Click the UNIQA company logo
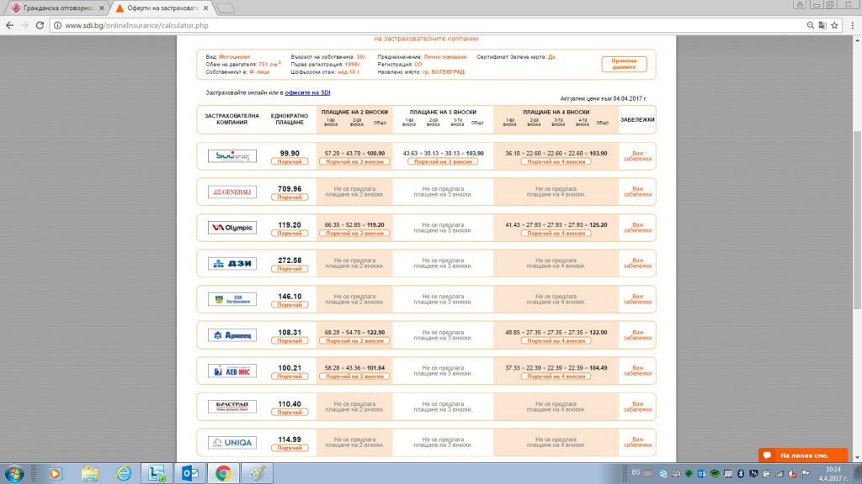Screen dimensions: 862x484 click(x=232, y=442)
